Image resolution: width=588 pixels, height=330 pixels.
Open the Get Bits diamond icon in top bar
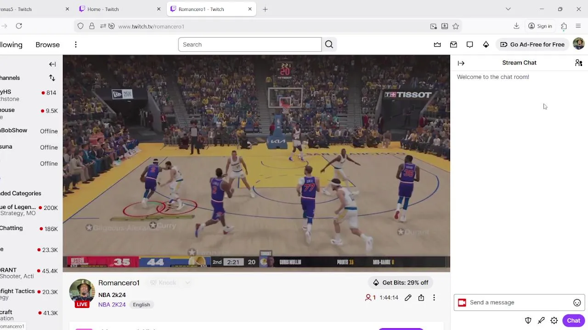486,44
